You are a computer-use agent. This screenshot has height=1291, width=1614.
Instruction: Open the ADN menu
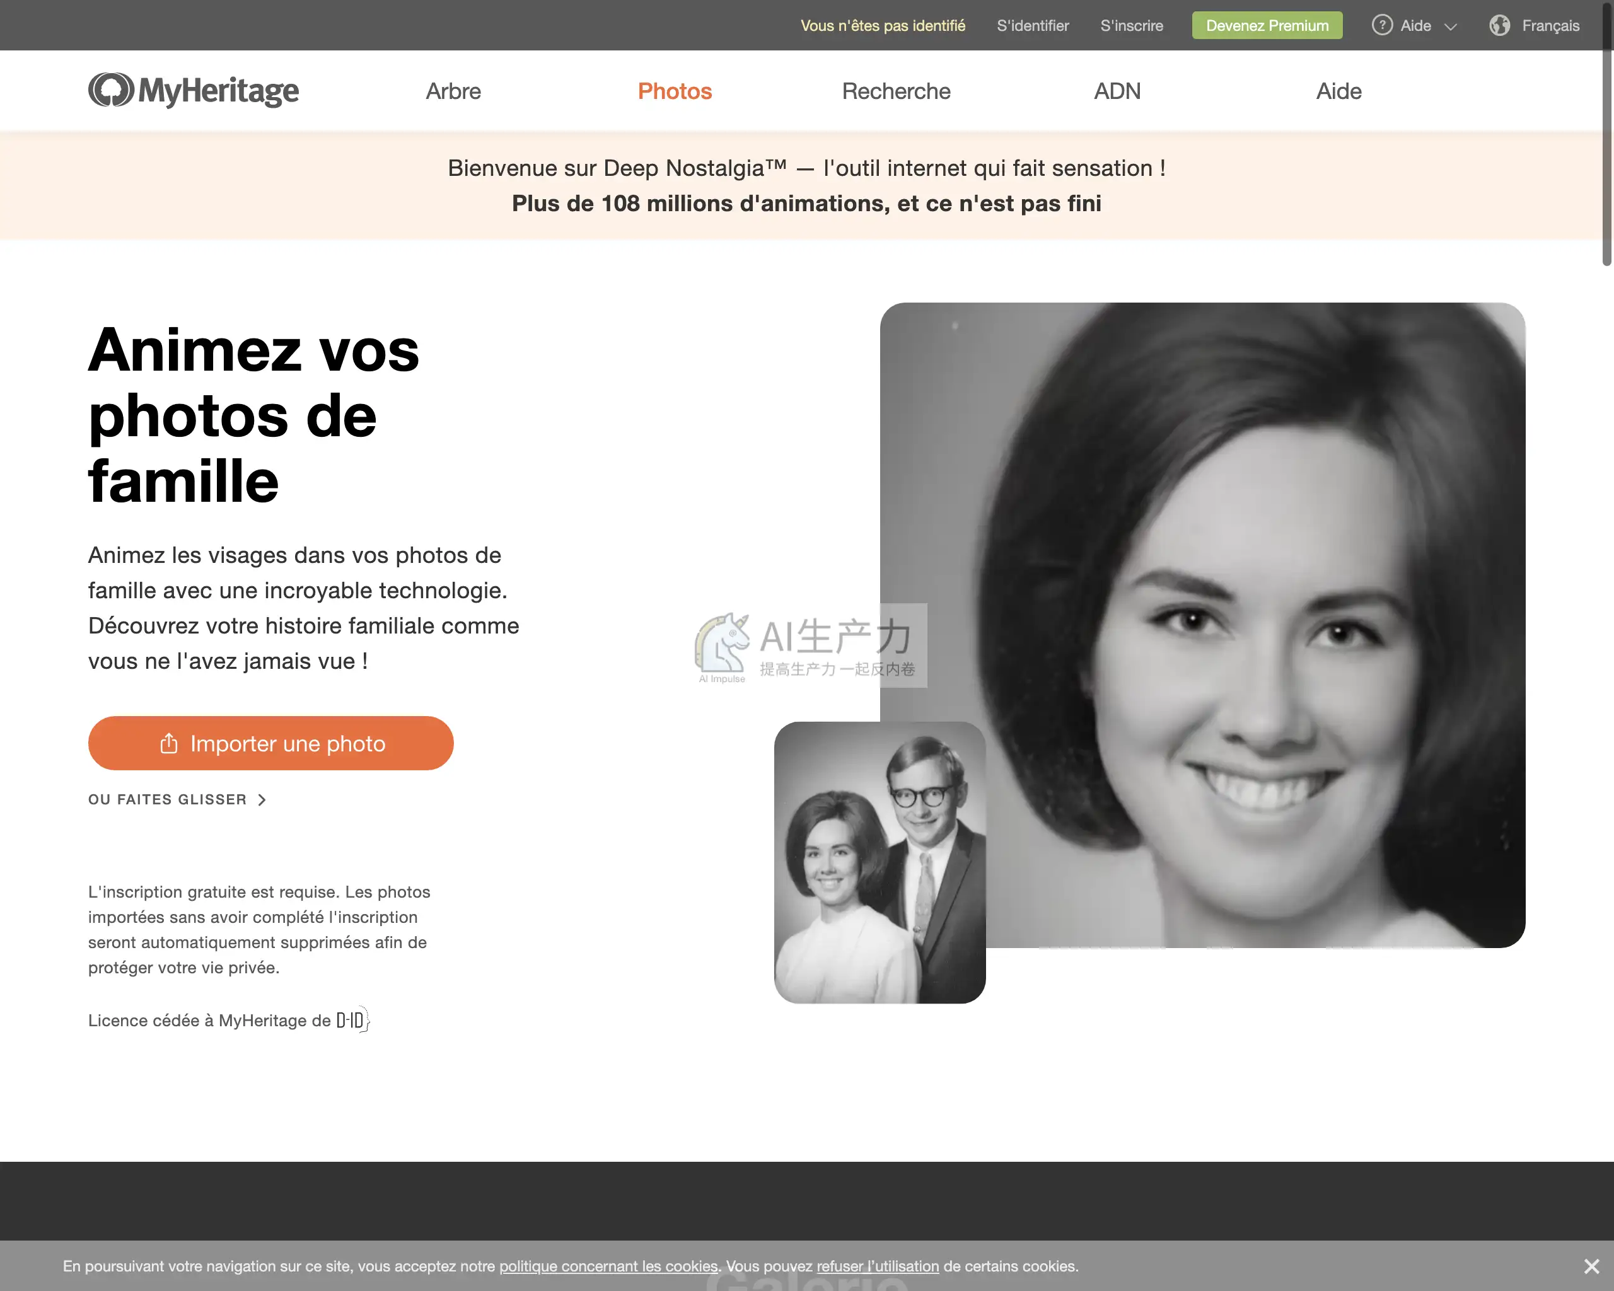(1117, 91)
